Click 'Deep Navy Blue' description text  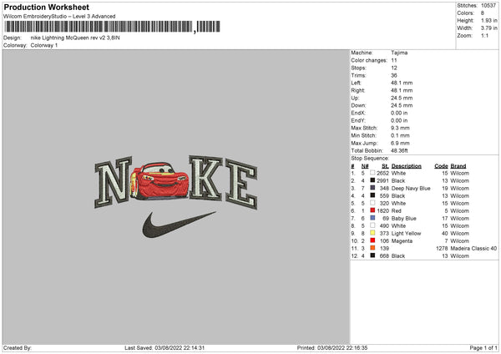pyautogui.click(x=411, y=188)
